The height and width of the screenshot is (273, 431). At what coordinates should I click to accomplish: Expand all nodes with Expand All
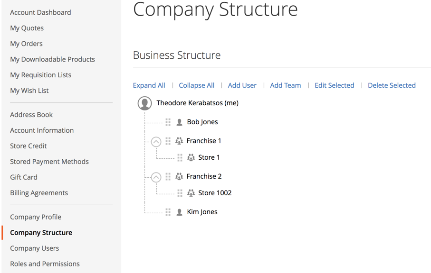pyautogui.click(x=149, y=85)
